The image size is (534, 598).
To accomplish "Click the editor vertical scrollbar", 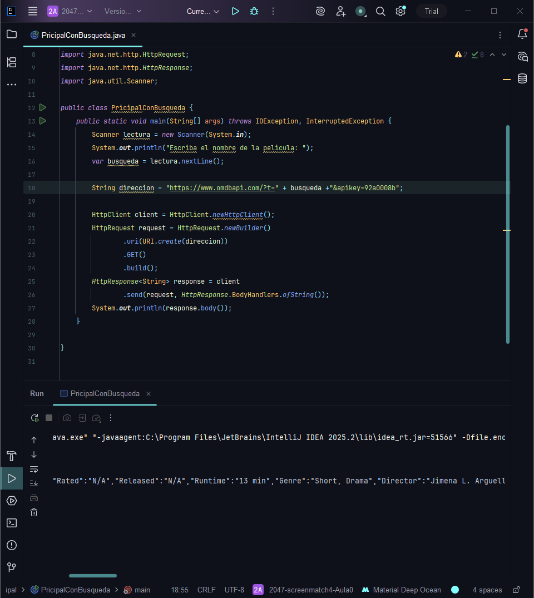I will pos(508,234).
